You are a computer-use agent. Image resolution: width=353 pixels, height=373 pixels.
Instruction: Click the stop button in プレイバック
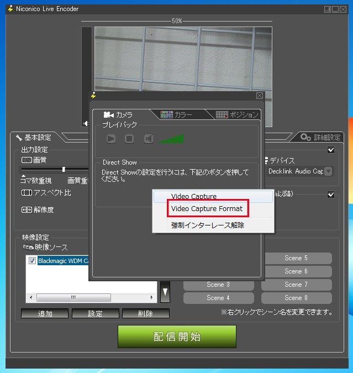[129, 139]
